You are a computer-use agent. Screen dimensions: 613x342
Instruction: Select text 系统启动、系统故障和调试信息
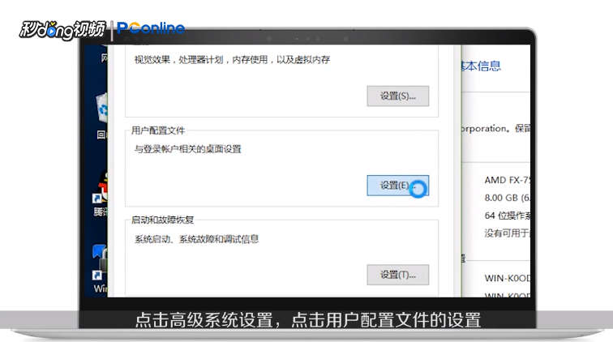pyautogui.click(x=197, y=239)
